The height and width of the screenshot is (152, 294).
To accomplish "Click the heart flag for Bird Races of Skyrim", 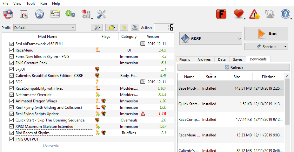I will pos(104,133).
